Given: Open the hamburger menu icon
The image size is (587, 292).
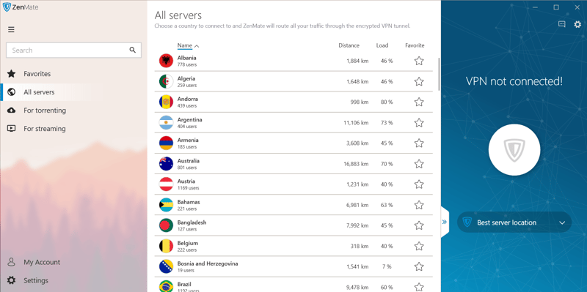Looking at the screenshot, I should click(11, 29).
